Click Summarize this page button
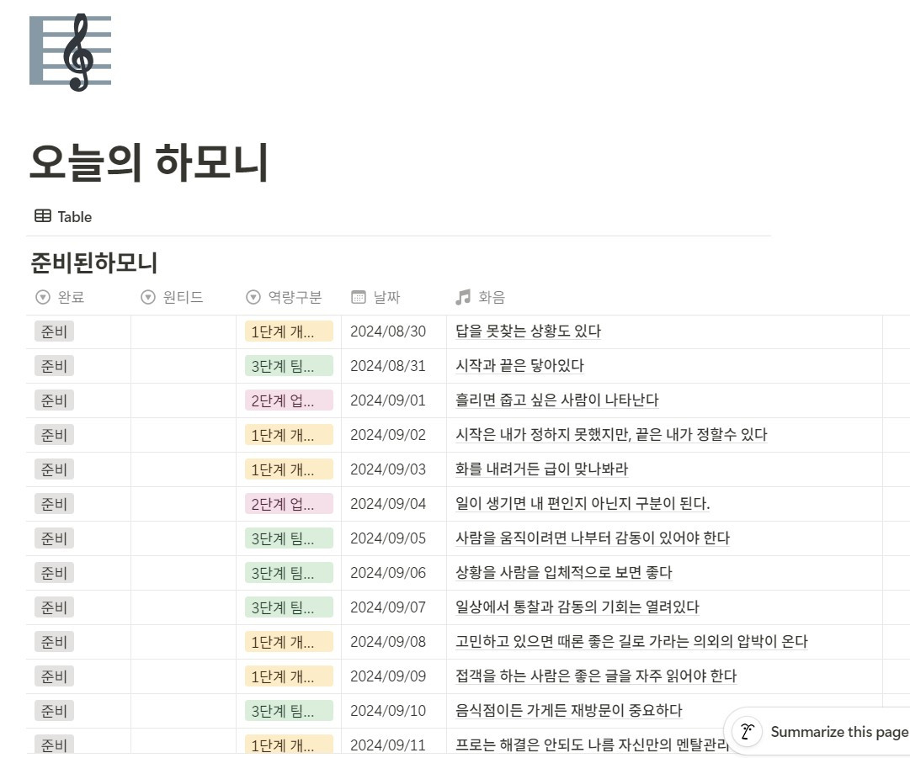 tap(819, 731)
